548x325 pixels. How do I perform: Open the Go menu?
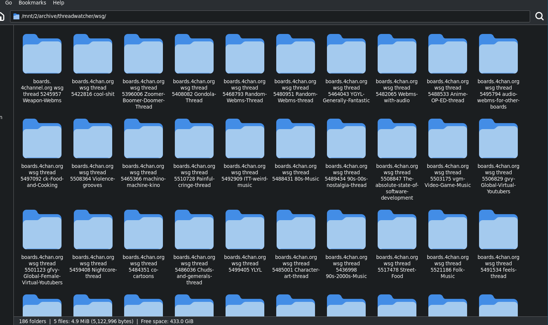point(9,3)
